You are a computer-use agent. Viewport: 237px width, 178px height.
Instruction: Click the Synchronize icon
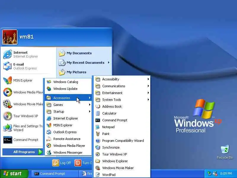coord(98,147)
